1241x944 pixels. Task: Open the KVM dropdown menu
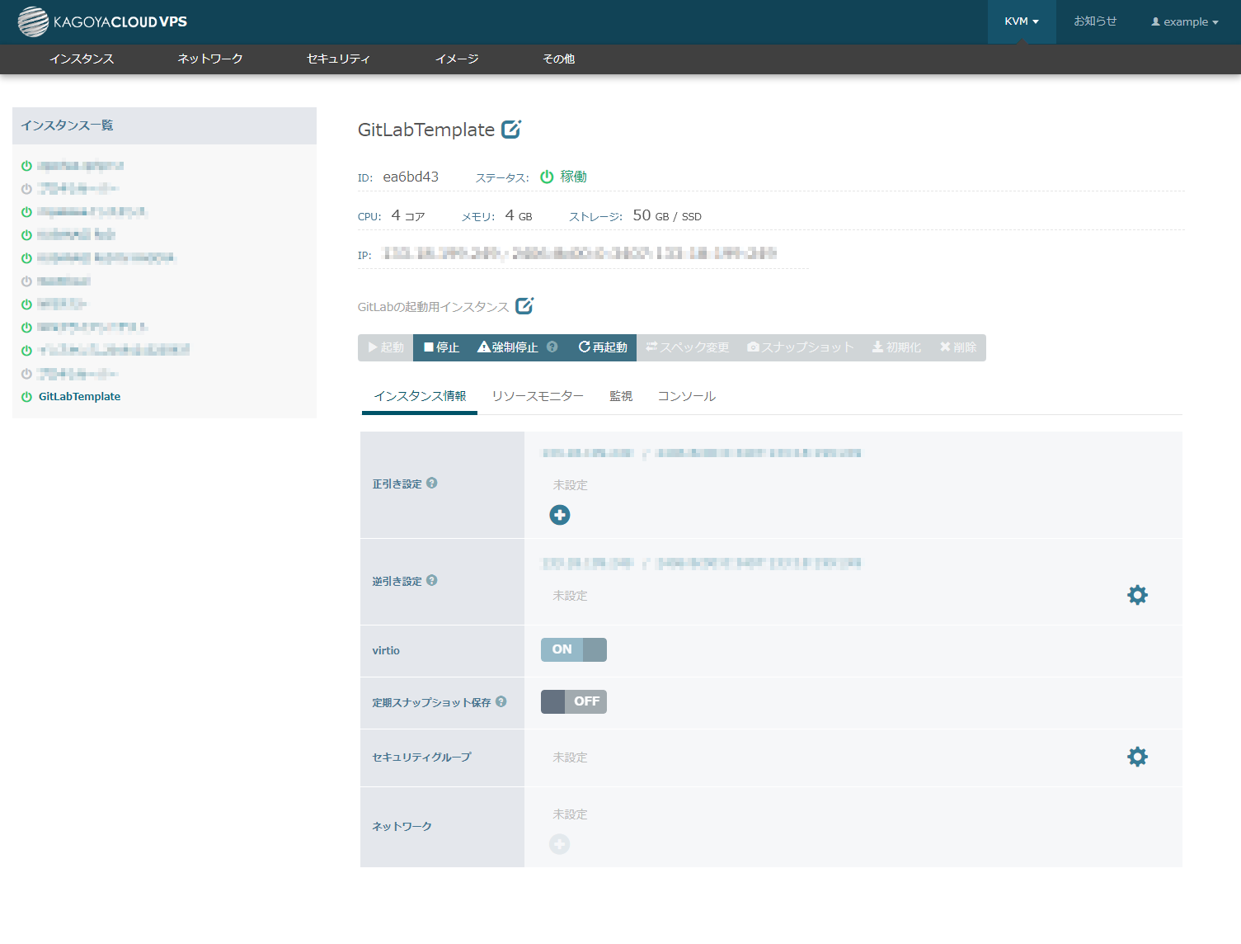[x=1021, y=22]
